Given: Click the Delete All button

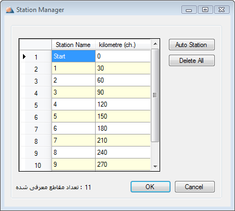Looking at the screenshot, I should pyautogui.click(x=192, y=61).
